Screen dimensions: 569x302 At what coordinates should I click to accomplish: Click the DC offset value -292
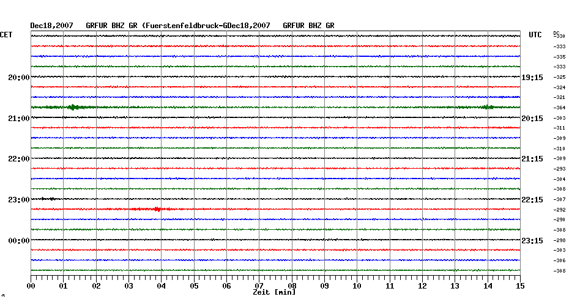pyautogui.click(x=559, y=210)
